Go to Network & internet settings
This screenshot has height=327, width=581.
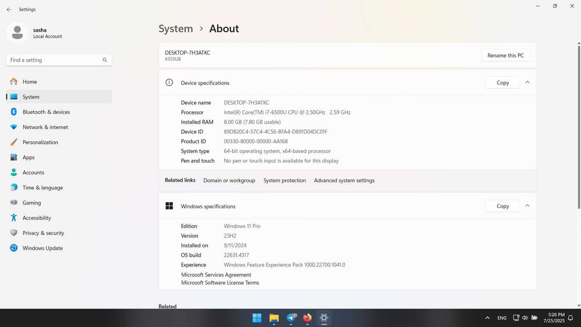point(59,127)
